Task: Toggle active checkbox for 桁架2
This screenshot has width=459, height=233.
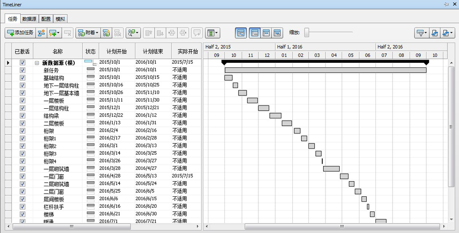Action: (x=22, y=146)
